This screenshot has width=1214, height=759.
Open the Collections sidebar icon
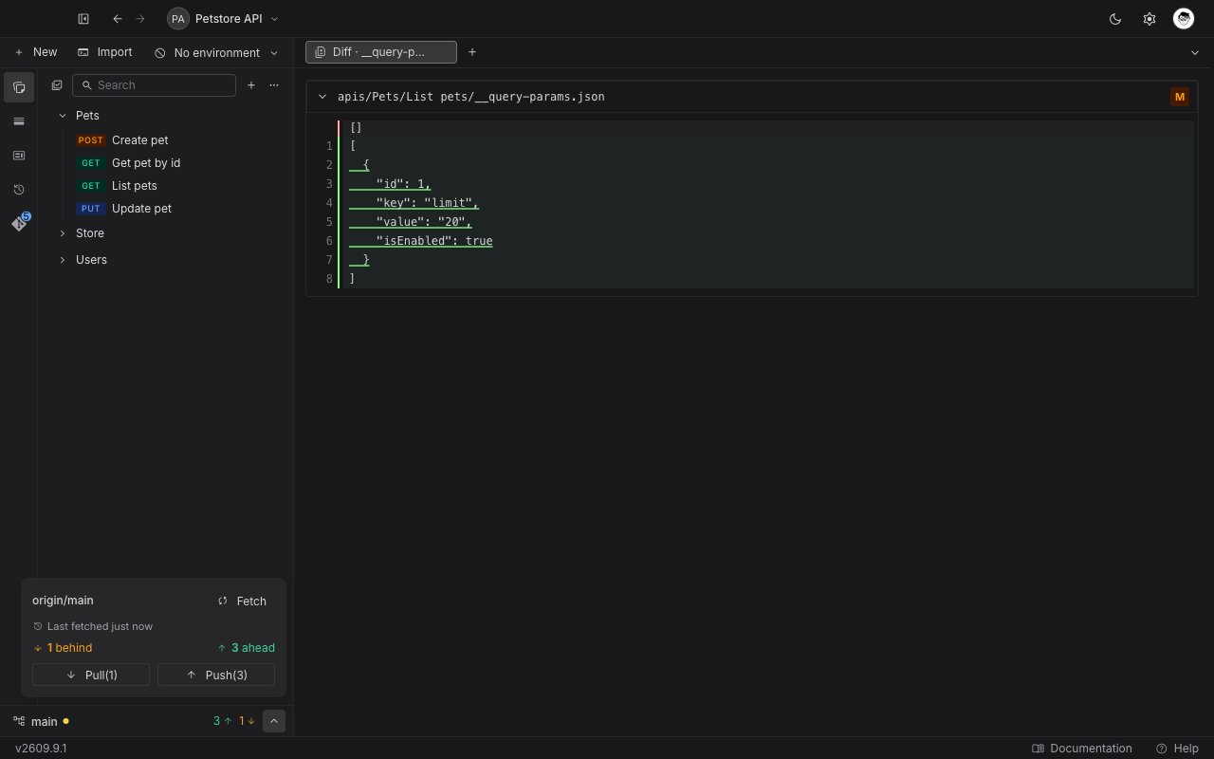click(x=19, y=87)
